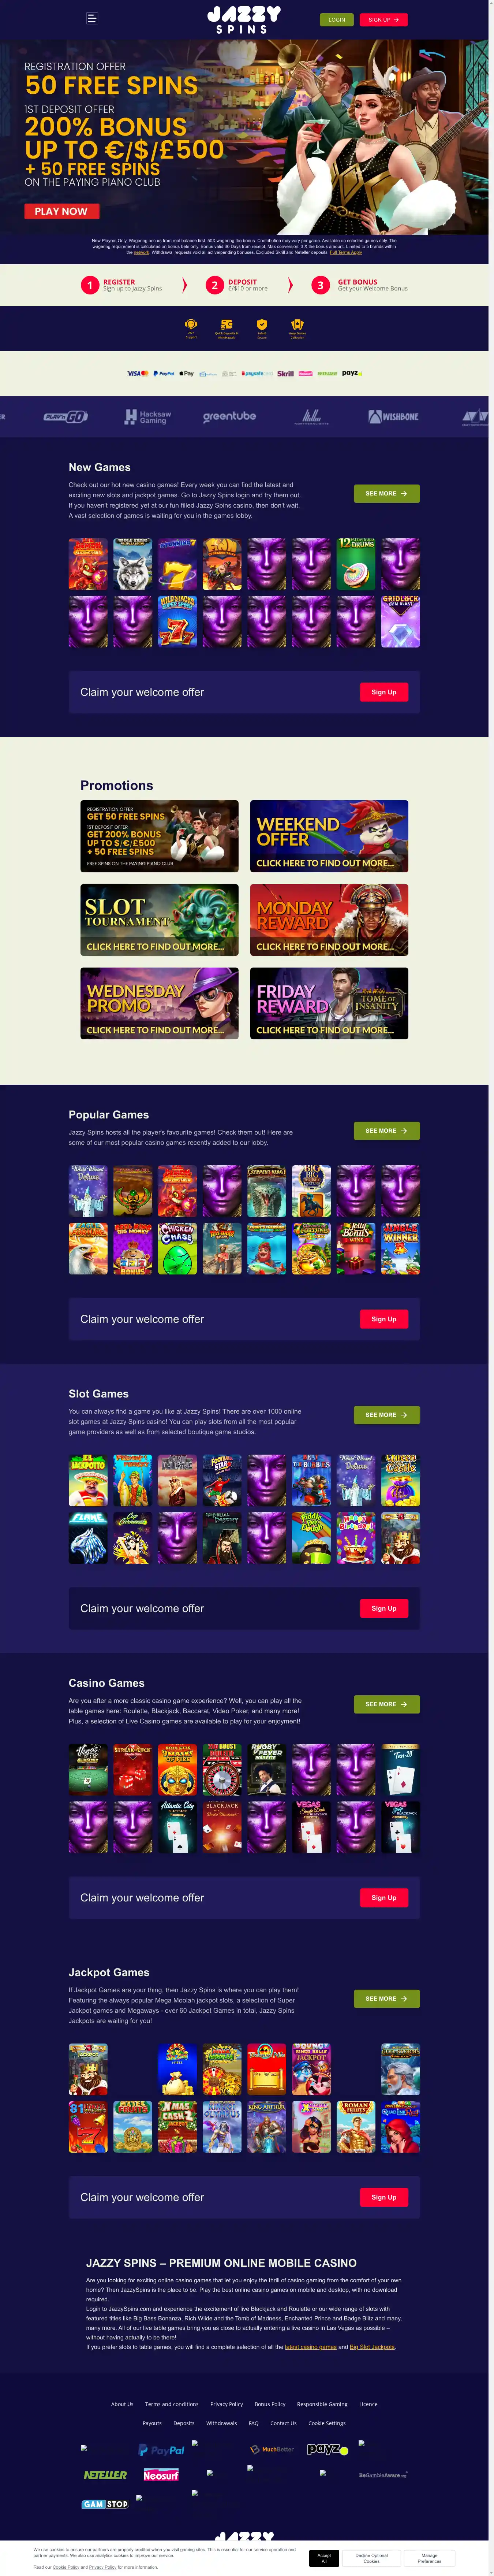Open Responsible Gaming footer link

322,2404
